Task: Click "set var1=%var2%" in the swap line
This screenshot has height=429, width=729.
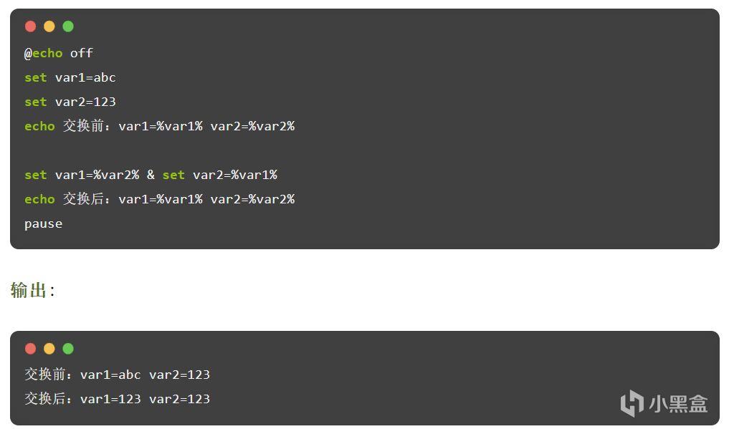Action: click(x=82, y=175)
